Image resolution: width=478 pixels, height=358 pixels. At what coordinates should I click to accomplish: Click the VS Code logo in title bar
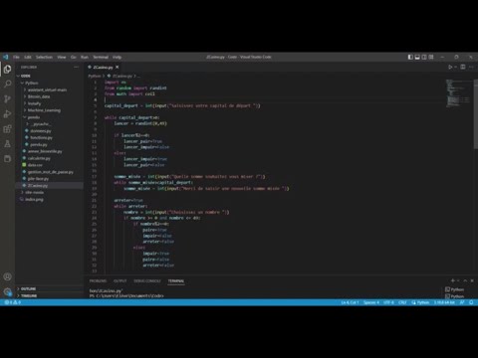click(5, 57)
